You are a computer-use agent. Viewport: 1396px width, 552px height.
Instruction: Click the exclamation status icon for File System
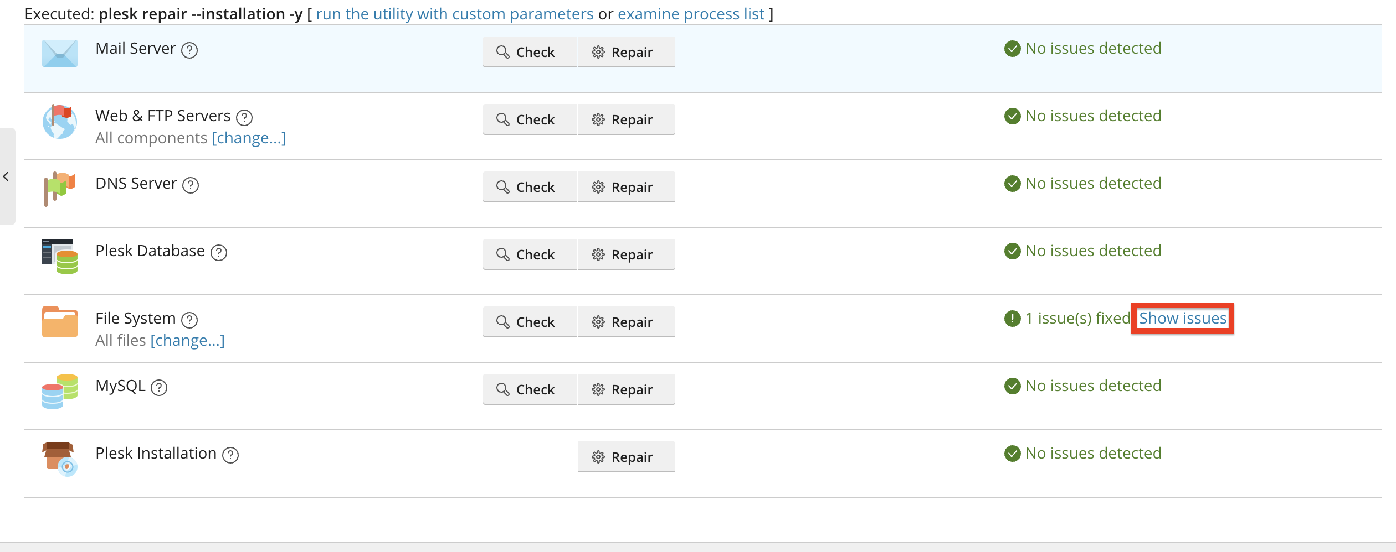(1012, 319)
